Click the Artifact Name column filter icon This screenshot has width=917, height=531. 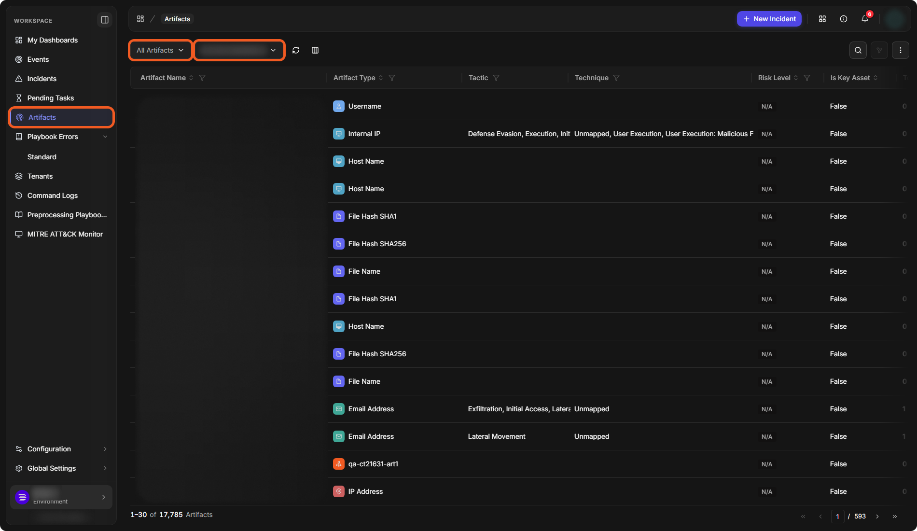[202, 78]
